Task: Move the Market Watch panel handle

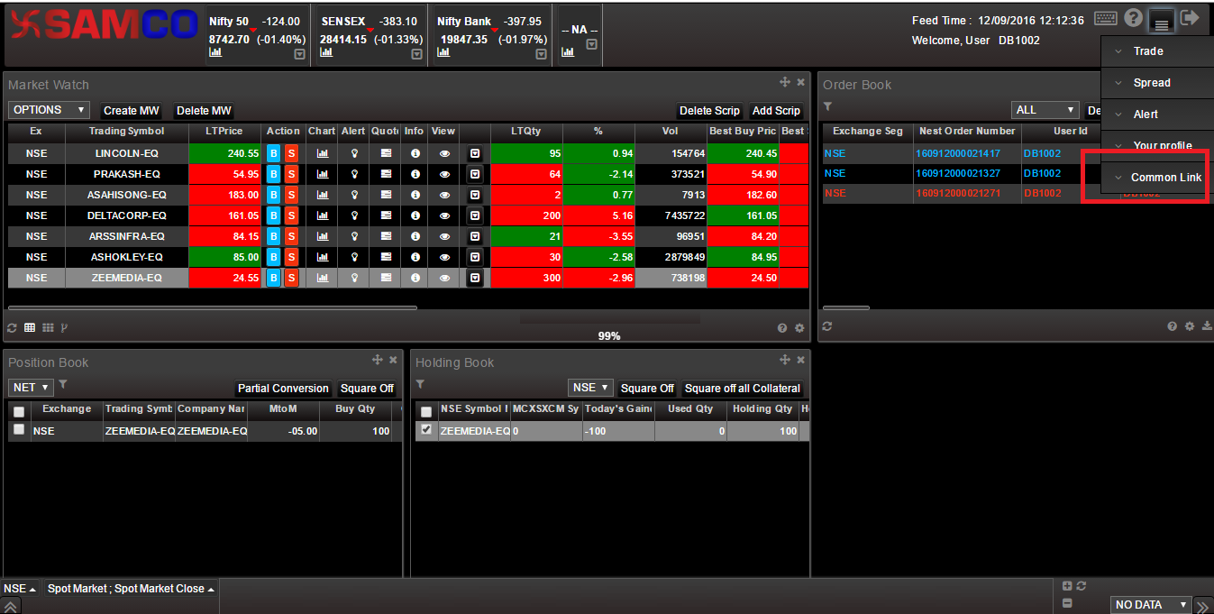Action: tap(784, 82)
